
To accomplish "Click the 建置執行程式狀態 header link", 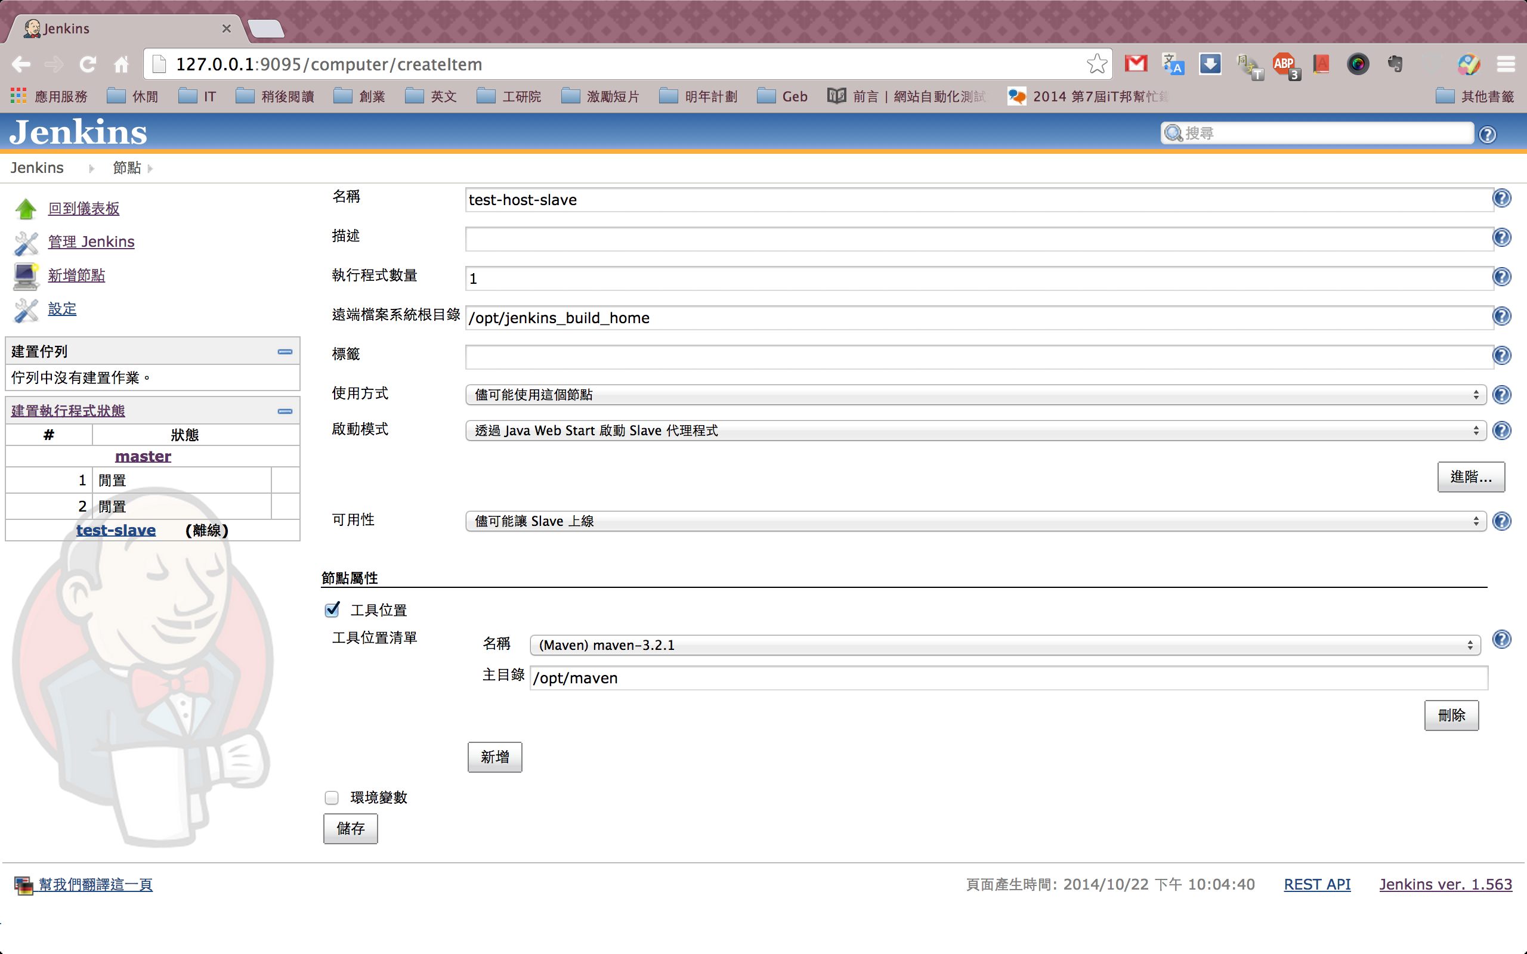I will [x=68, y=411].
